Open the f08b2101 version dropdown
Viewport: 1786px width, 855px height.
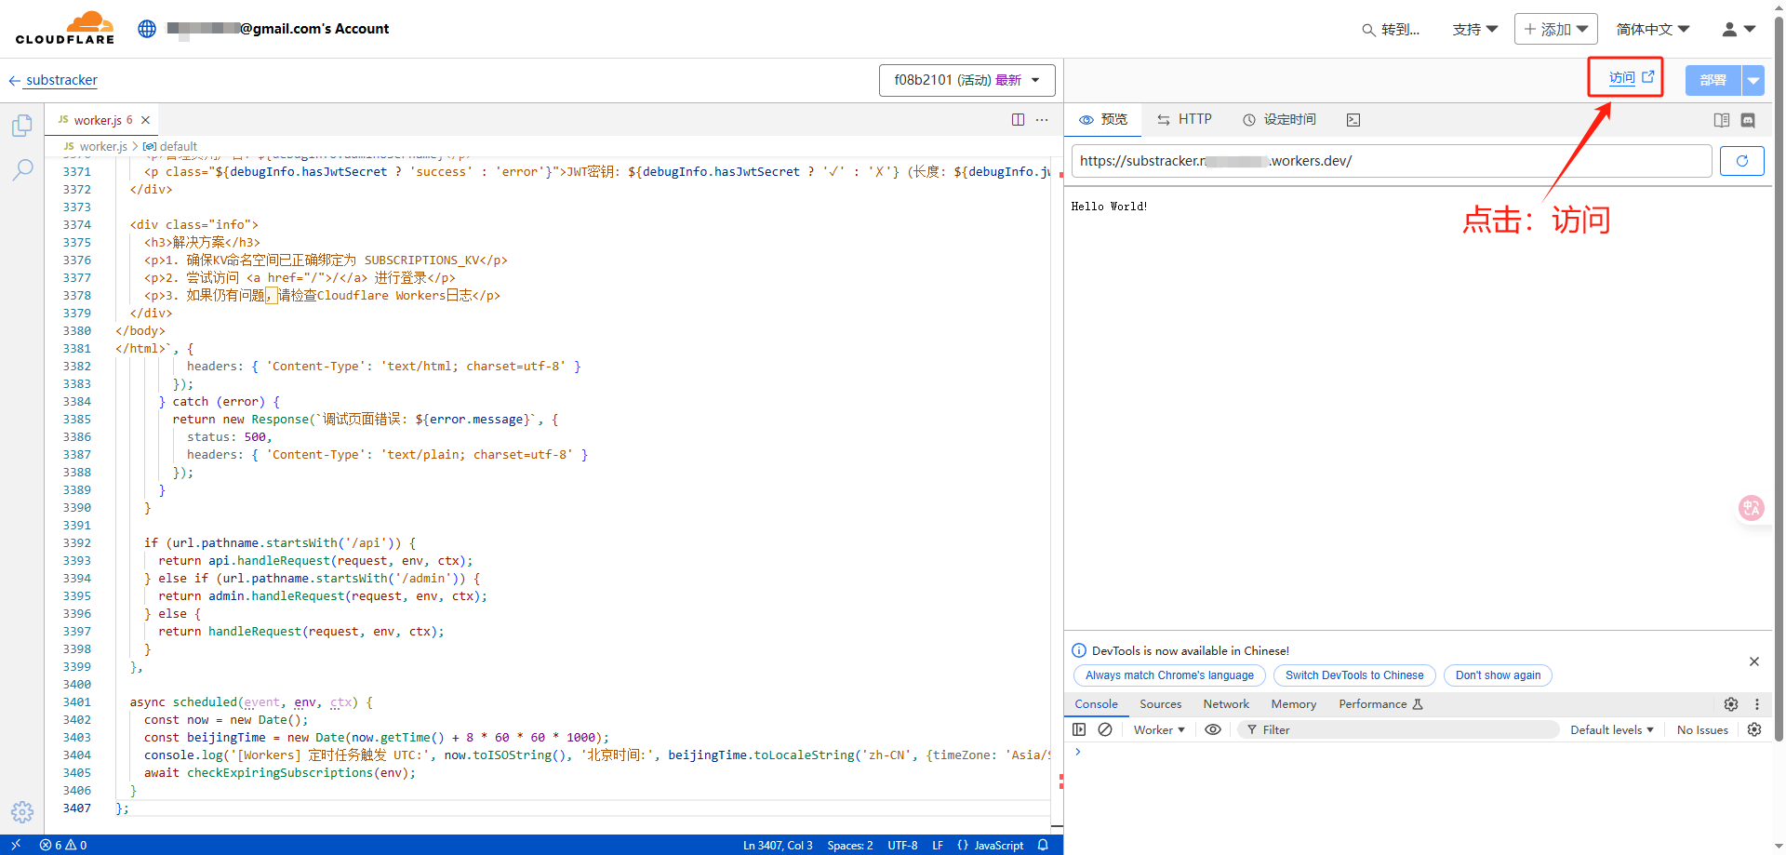(x=966, y=80)
